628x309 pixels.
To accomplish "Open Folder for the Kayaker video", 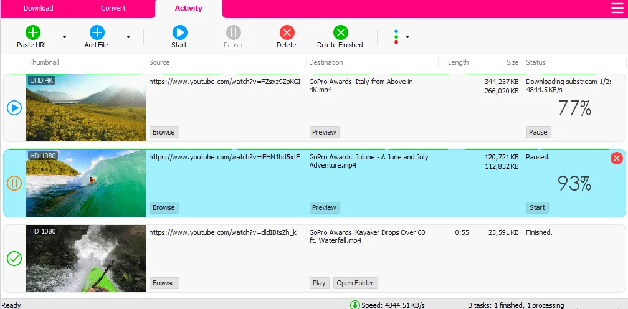I will 356,283.
